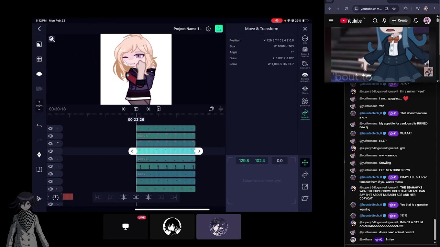Open the curve editor icon in left sidebar
440x247 pixels.
coord(39,169)
